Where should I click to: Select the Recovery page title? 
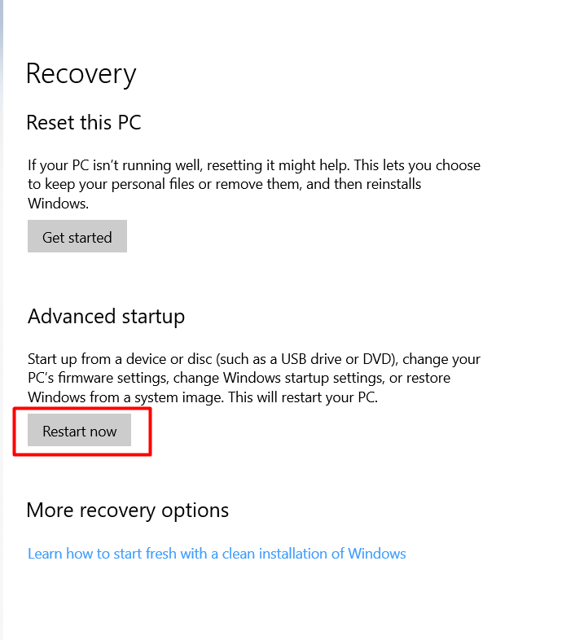[81, 74]
